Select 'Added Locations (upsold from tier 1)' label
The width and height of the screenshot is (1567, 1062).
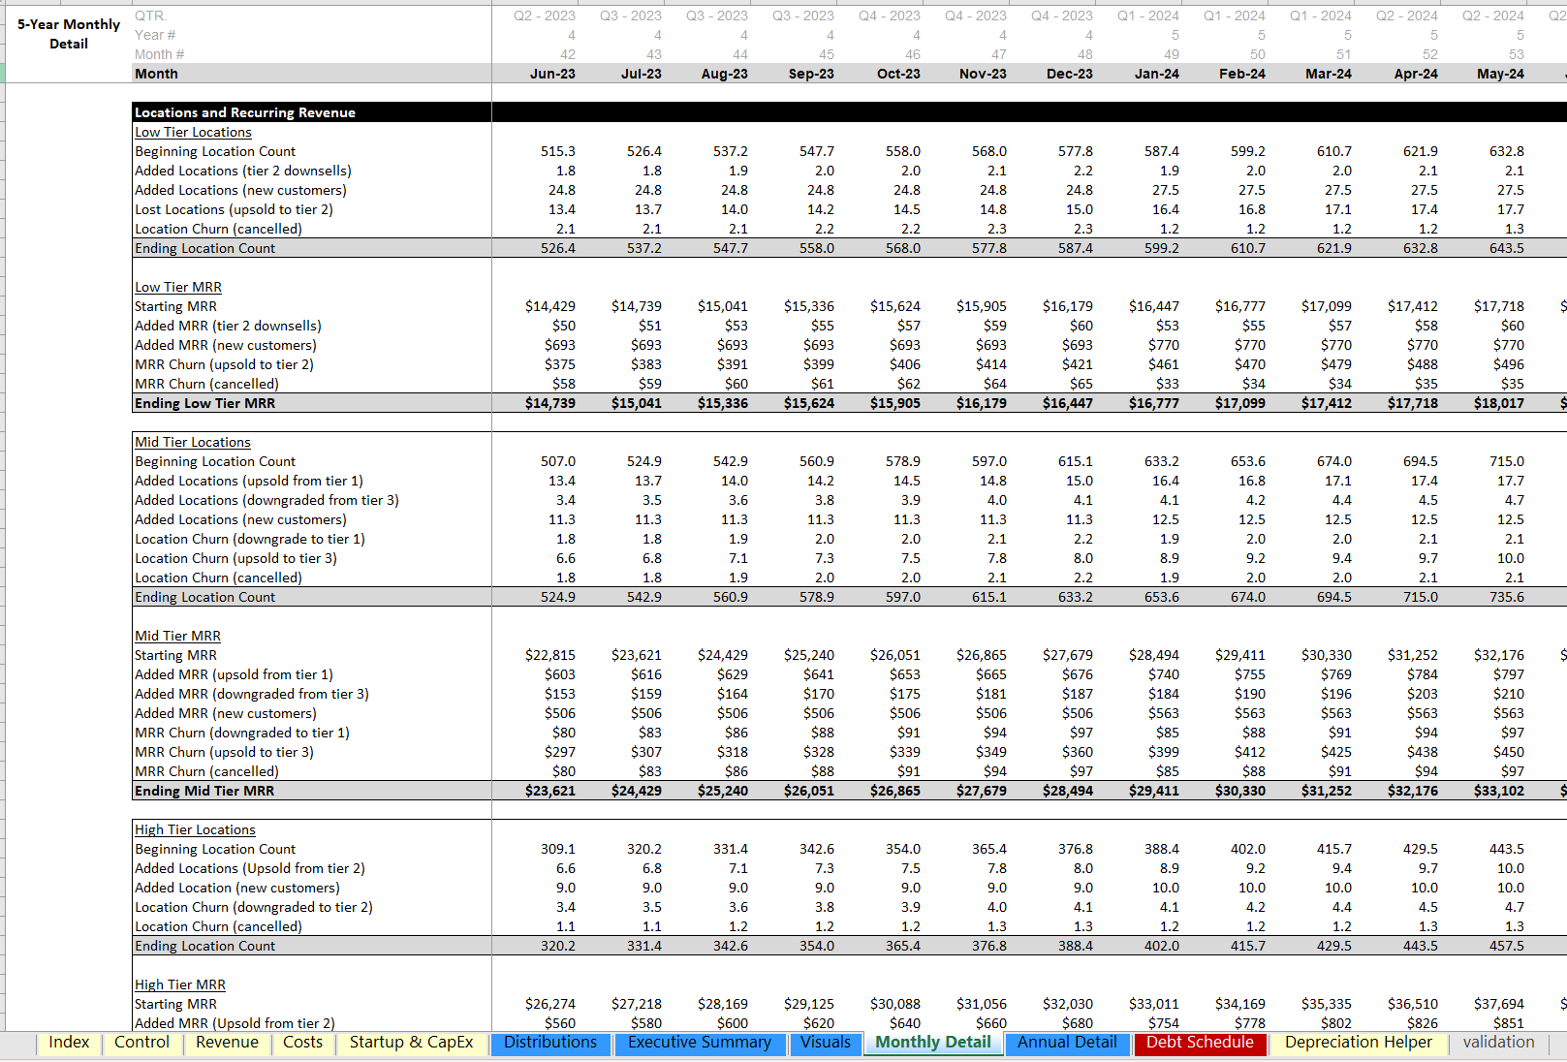point(249,481)
